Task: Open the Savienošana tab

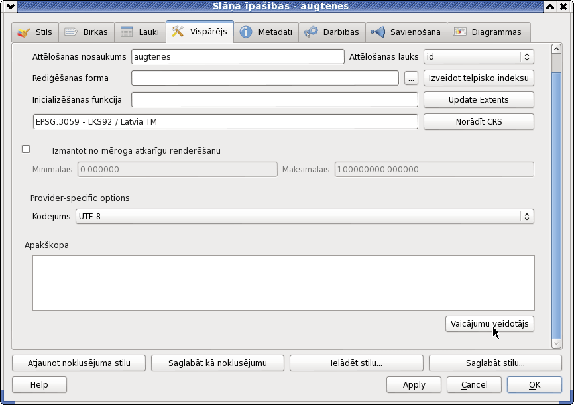Action: click(406, 32)
